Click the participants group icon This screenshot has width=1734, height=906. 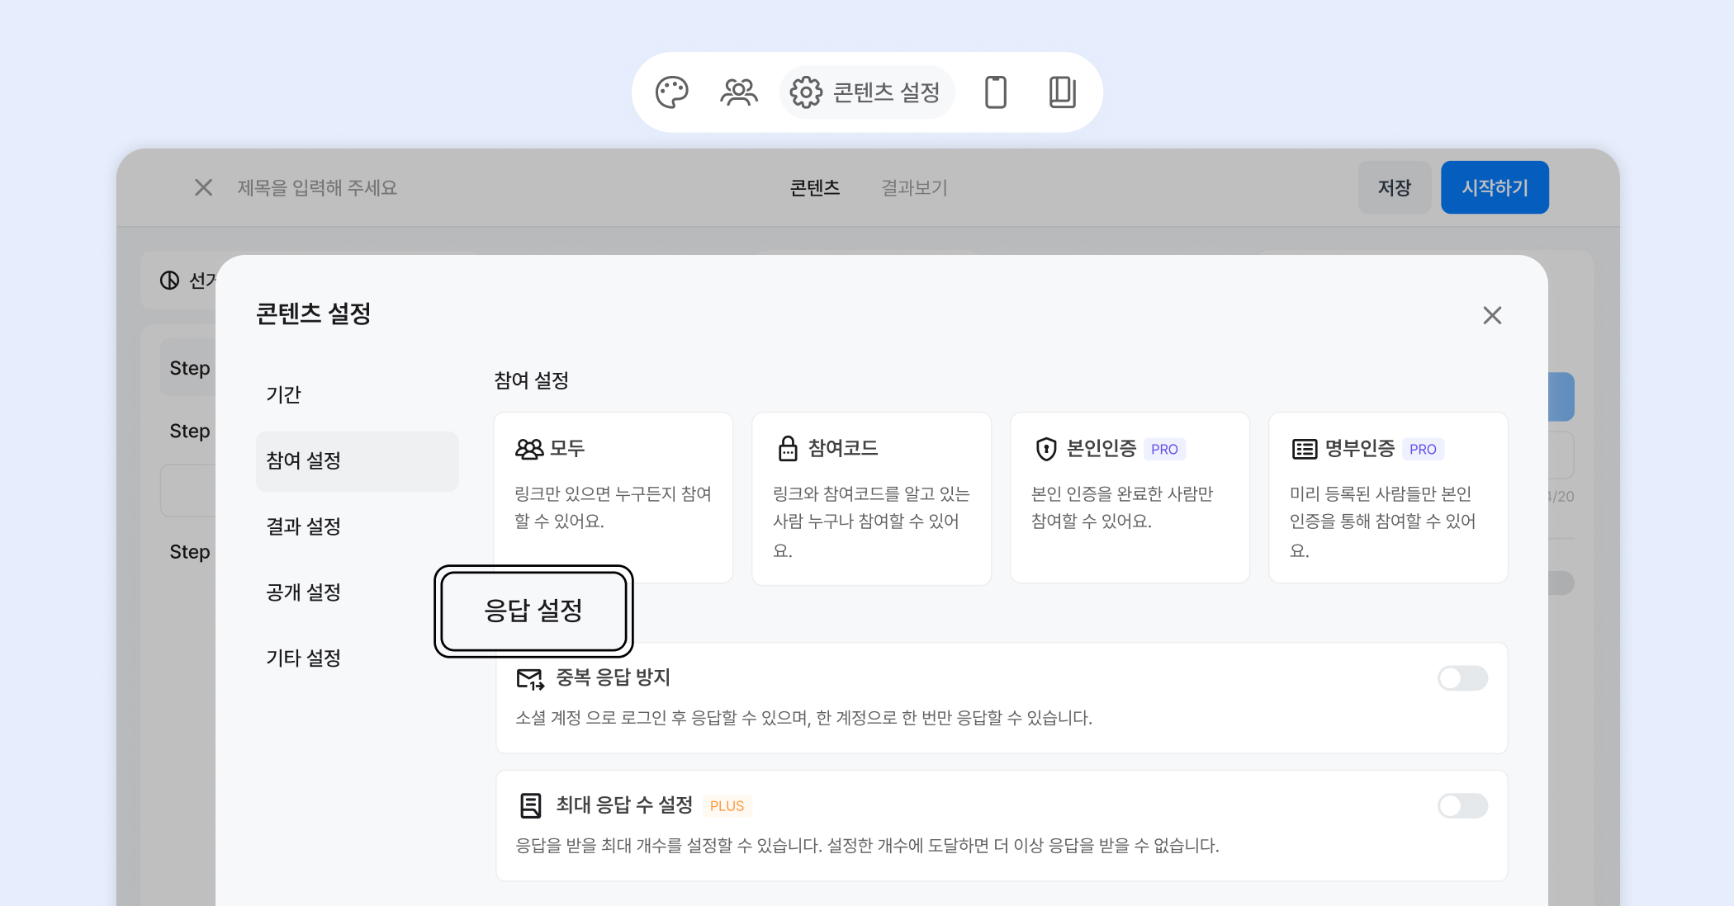click(x=738, y=92)
